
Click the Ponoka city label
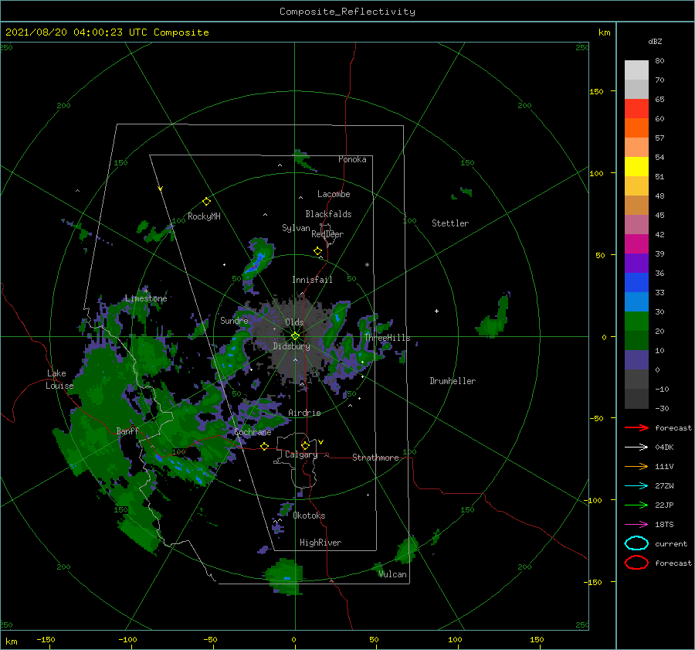coord(352,159)
